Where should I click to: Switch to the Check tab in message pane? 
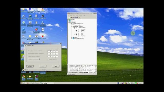(80, 72)
